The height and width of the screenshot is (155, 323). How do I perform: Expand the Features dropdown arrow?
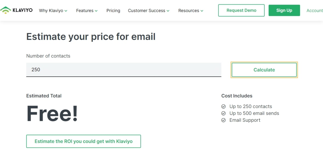pyautogui.click(x=96, y=11)
